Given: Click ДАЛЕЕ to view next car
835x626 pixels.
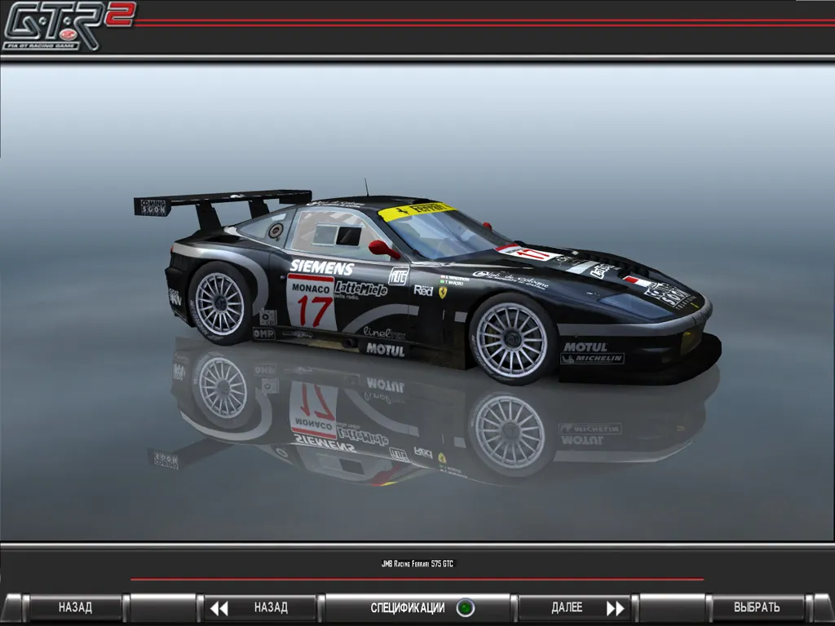Looking at the screenshot, I should (x=567, y=607).
